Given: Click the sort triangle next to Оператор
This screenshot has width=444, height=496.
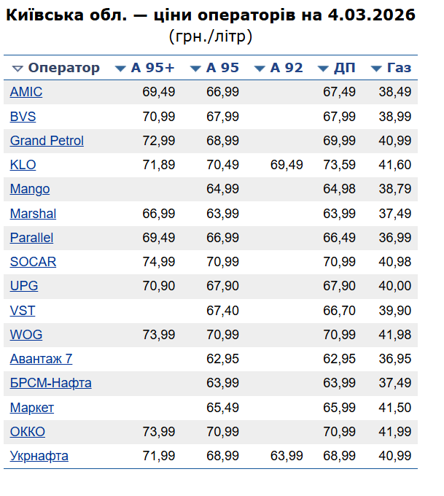Looking at the screenshot, I should point(17,69).
